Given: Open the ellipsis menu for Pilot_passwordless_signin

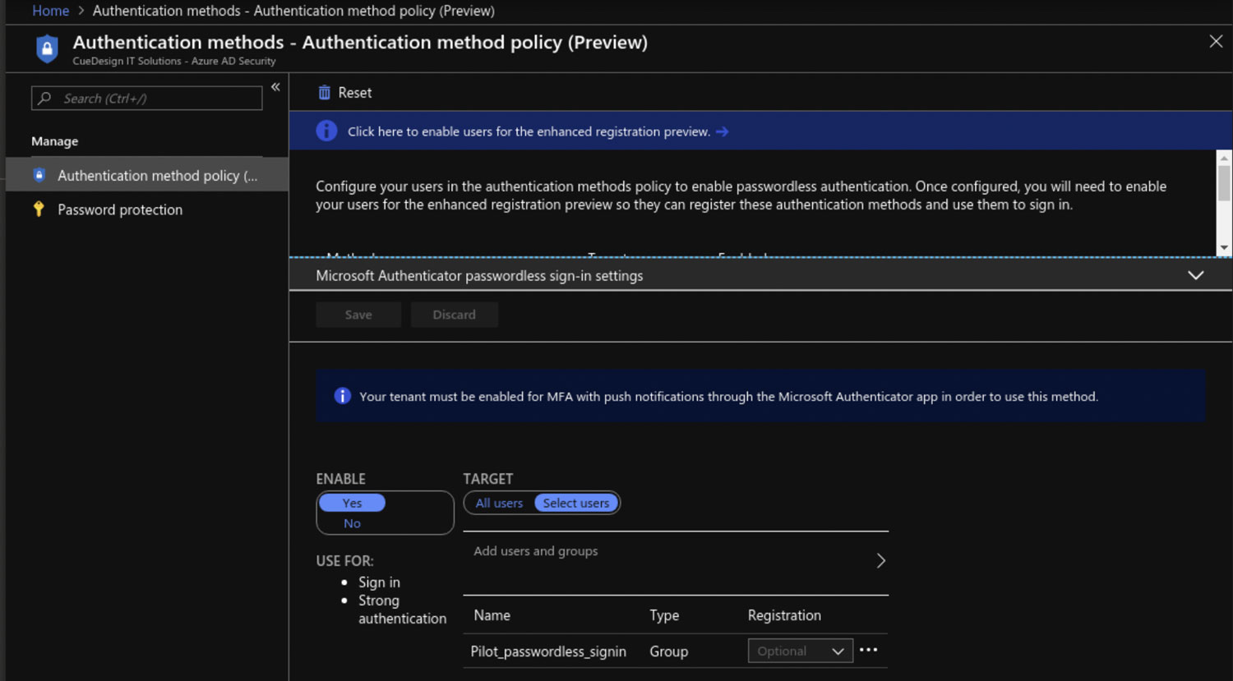Looking at the screenshot, I should coord(869,650).
